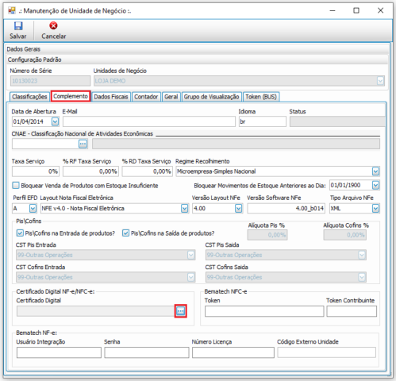Image resolution: width=396 pixels, height=381 pixels.
Task: Click the Taxa Serviço percent field
Action: (36, 171)
